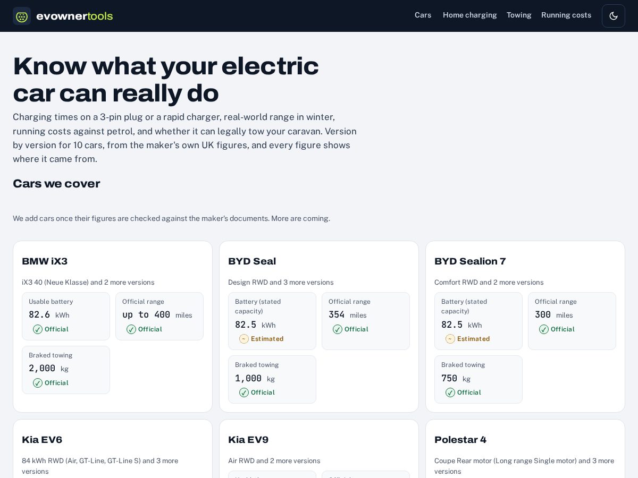The width and height of the screenshot is (638, 478).
Task: Click the Official checkmark under BMW iX3 official range
Action: click(131, 329)
